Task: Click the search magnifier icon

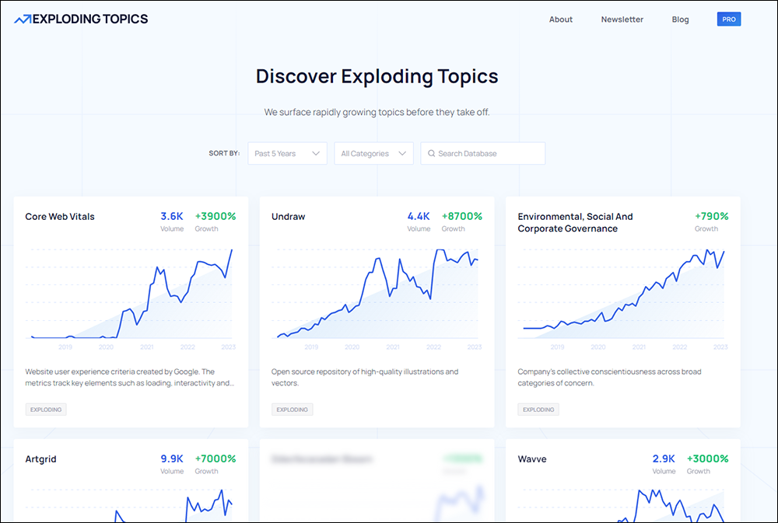Action: (x=432, y=154)
